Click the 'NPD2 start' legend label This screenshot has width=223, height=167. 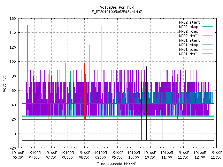click(190, 22)
